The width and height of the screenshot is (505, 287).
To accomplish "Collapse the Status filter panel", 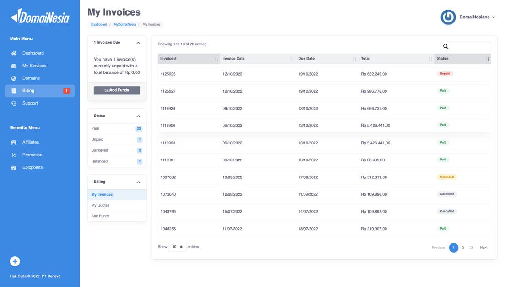I will click(x=138, y=116).
